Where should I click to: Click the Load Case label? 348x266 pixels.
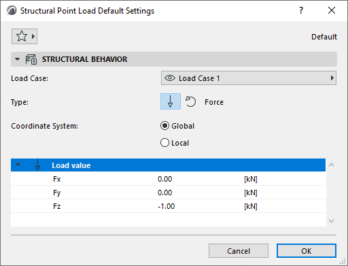pyautogui.click(x=29, y=78)
